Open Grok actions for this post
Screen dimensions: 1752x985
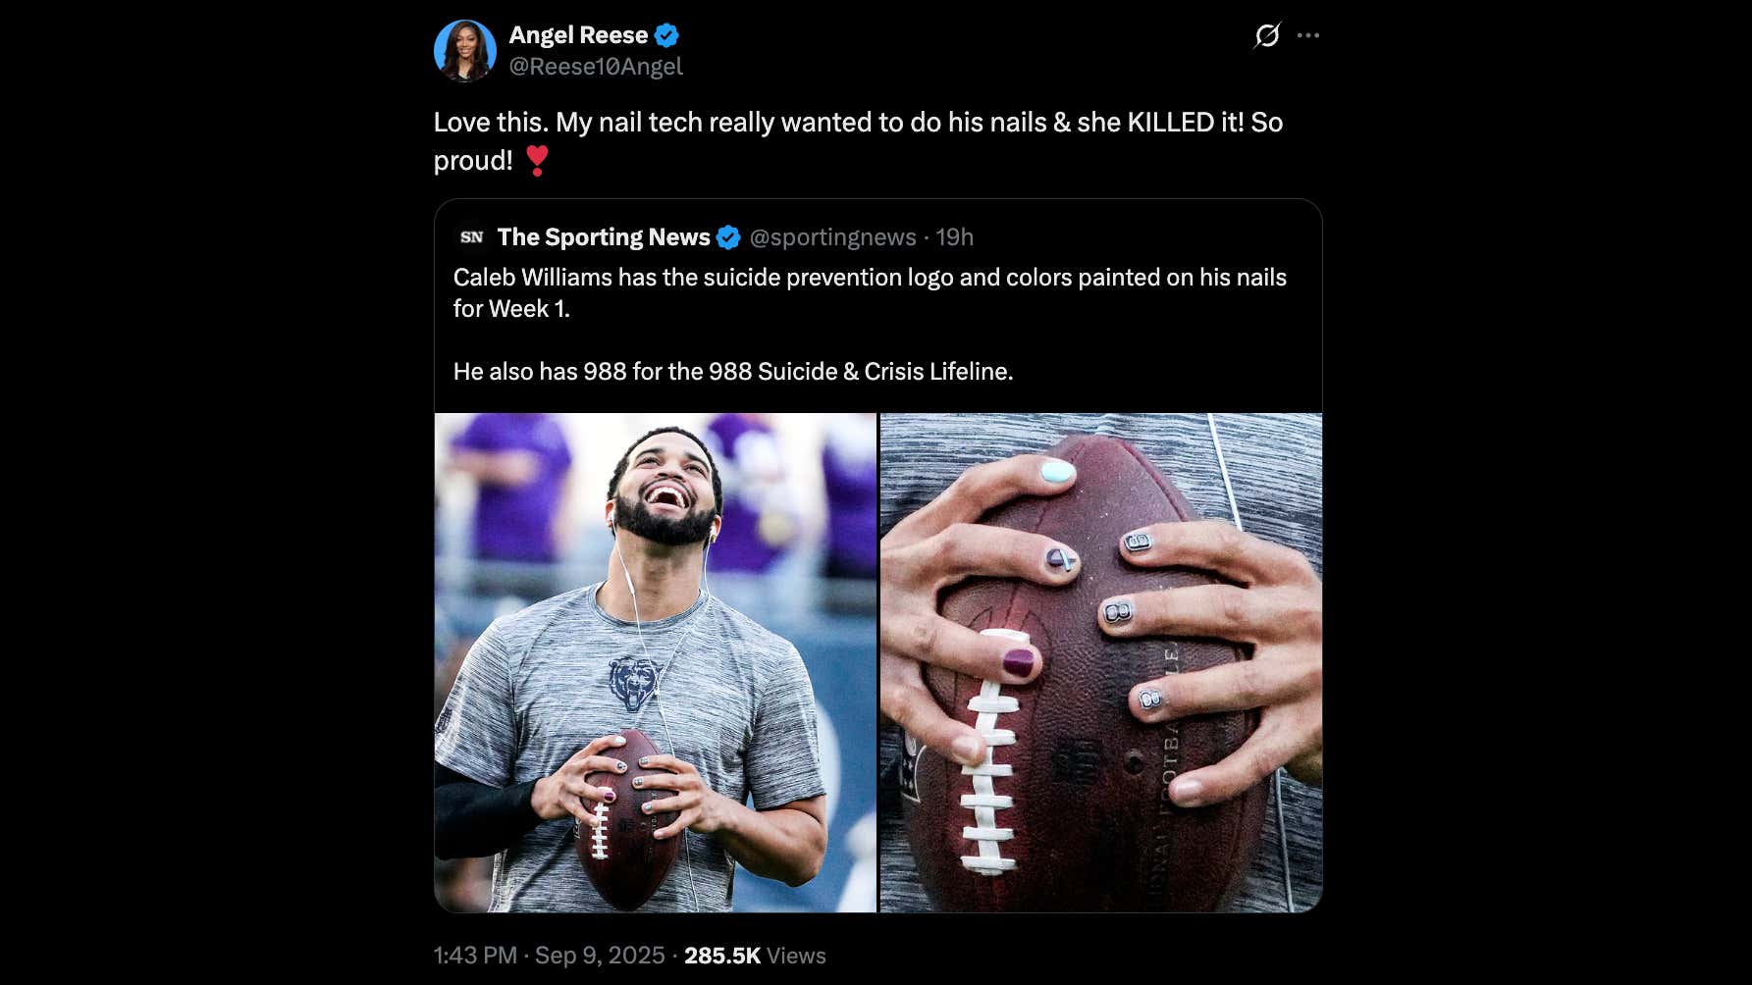coord(1266,35)
